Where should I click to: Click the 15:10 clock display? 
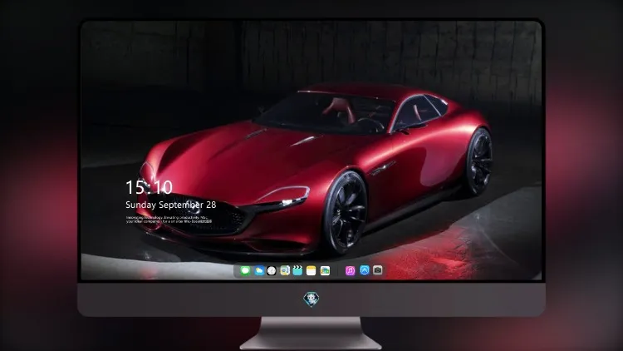[x=149, y=187]
